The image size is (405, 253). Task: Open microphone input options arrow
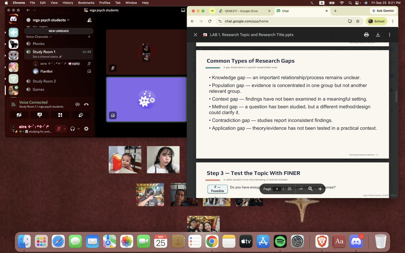tap(65, 129)
